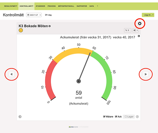Click the value 59 in the gauge
Screen dimensions: 158x133
click(79, 93)
